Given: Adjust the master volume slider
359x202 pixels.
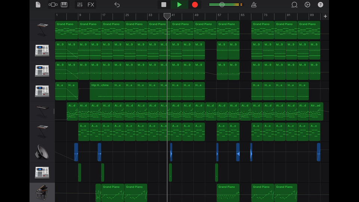Looking at the screenshot, I should [x=222, y=5].
